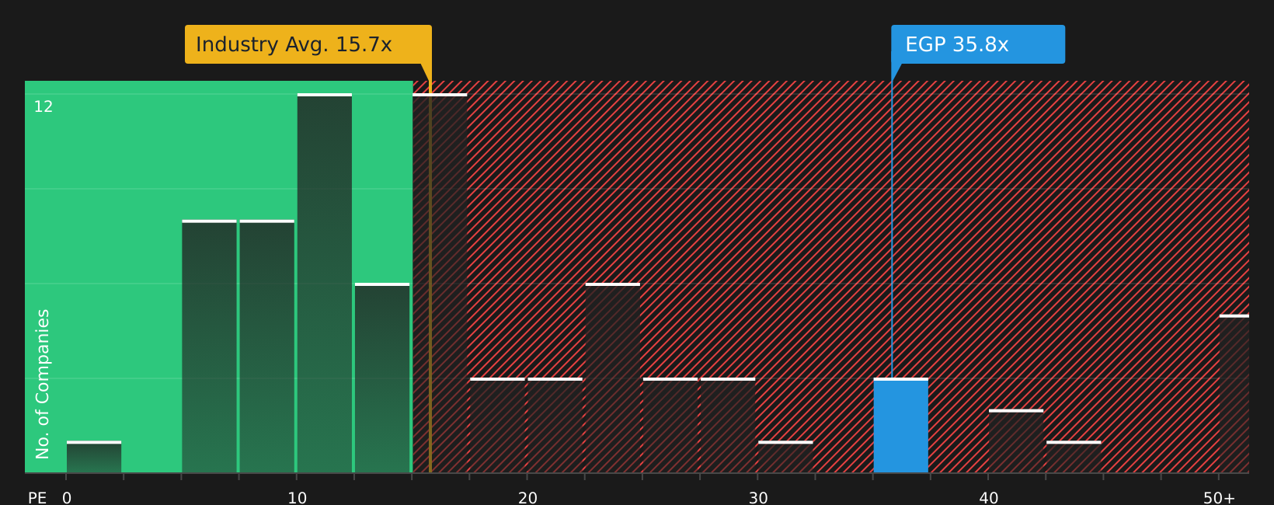
Task: Click the '20' x-axis tick label
Action: tap(528, 498)
